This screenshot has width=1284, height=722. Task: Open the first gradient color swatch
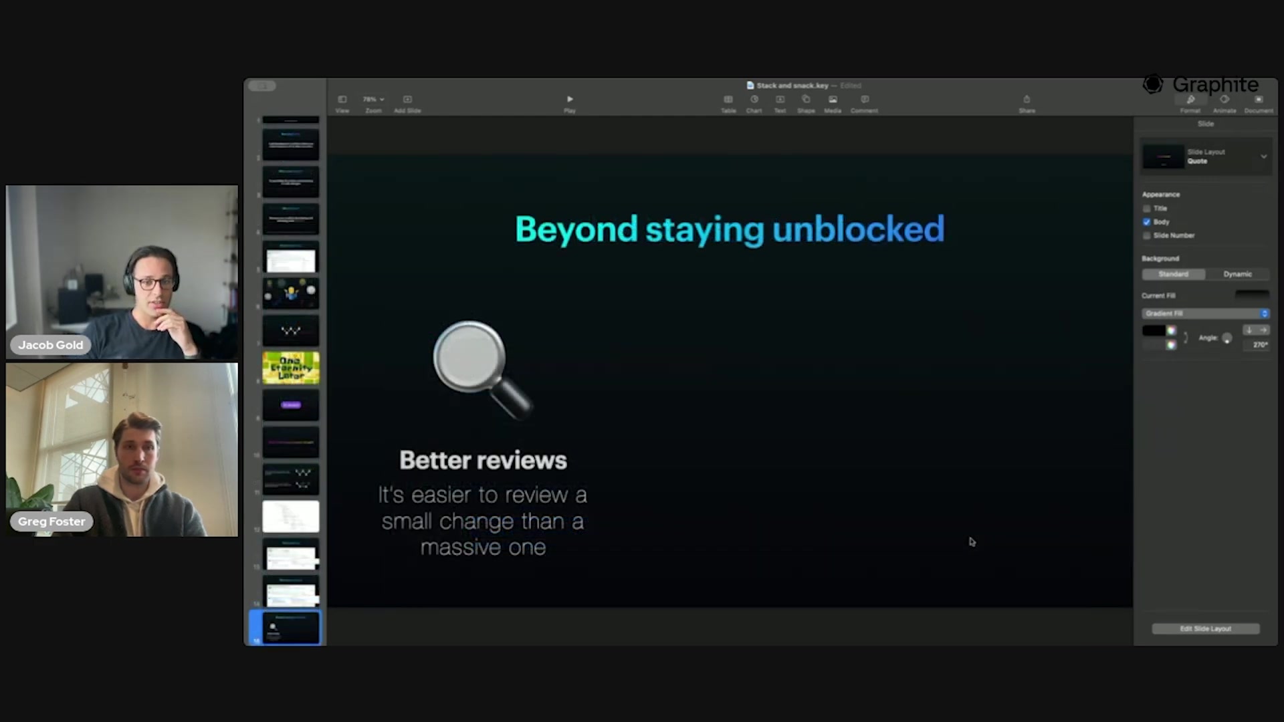[x=1154, y=330]
